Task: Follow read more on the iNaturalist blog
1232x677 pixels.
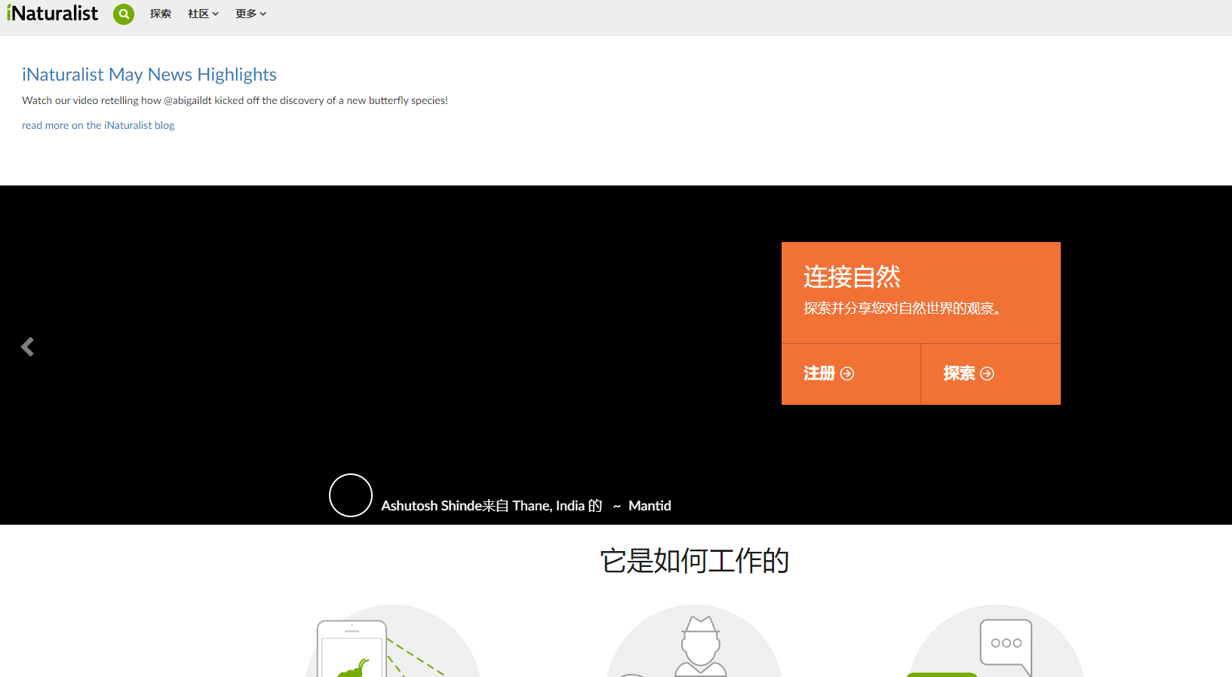Action: (98, 125)
